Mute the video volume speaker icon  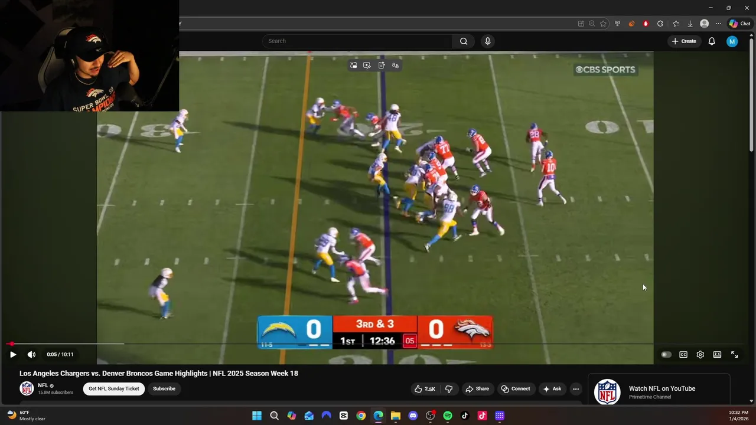click(31, 355)
